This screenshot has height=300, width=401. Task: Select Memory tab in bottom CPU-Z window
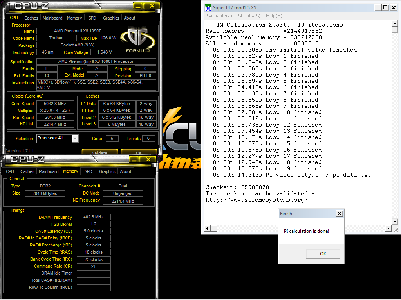(70, 171)
